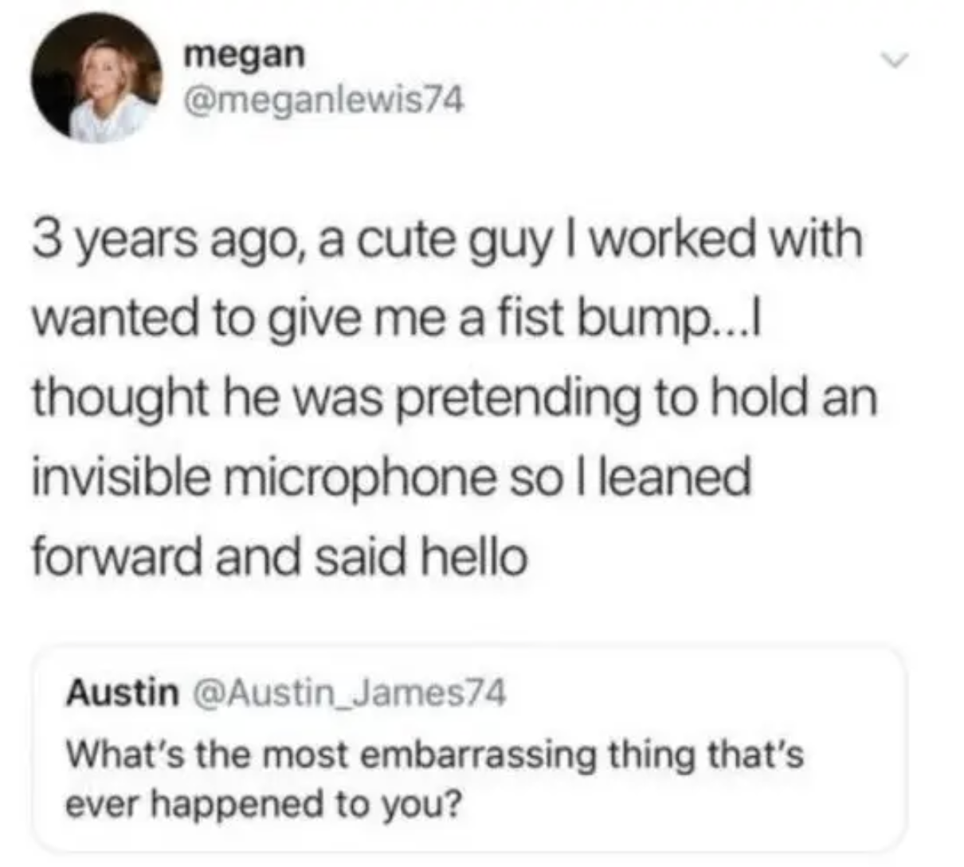Click the line "thought he was pretending to hold an"
This screenshot has width=964, height=867.
pos(454,398)
